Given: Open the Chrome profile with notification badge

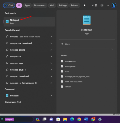Looking at the screenshot, I should [x=93, y=119].
